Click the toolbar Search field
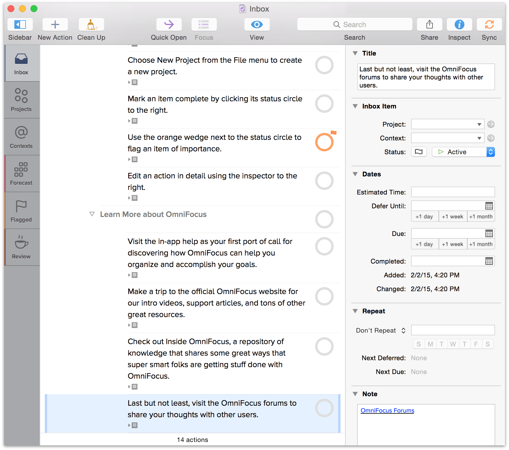Image resolution: width=509 pixels, height=450 pixels. click(355, 24)
